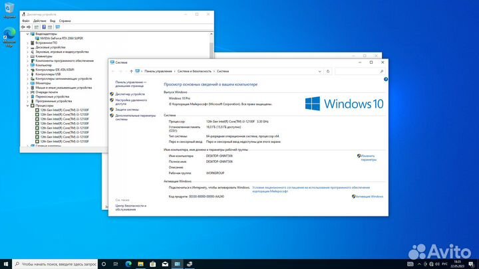Expand Звуковые, игровые и видеоустройства category
The image size is (479, 269).
click(27, 52)
